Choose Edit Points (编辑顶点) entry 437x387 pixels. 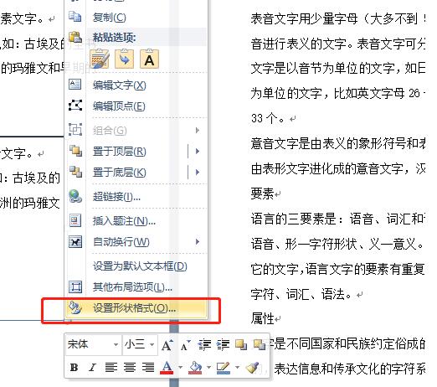click(x=119, y=106)
